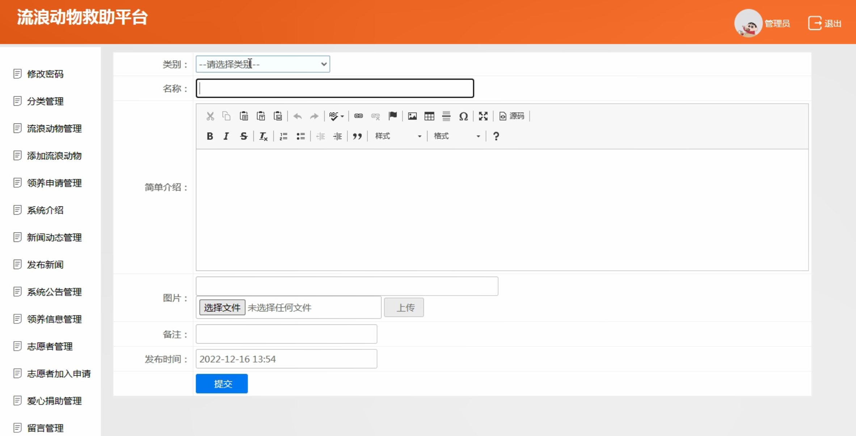Click the blue 提交 submit button

pos(222,383)
